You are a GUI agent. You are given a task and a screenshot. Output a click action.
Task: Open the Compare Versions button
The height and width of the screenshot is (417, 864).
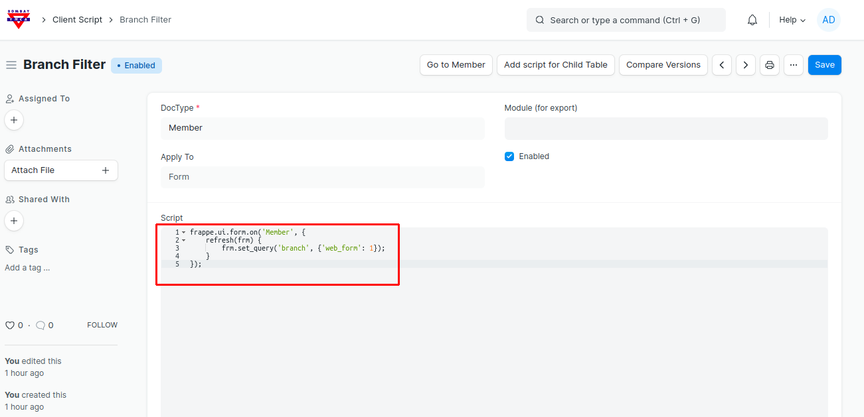point(663,65)
